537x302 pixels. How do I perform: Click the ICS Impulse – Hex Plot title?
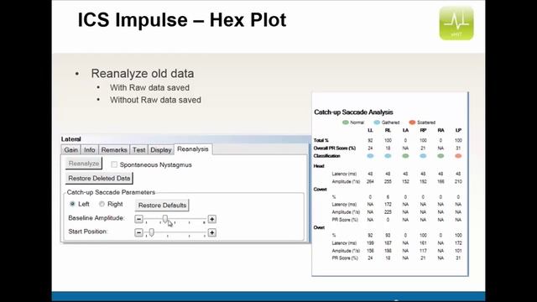(x=182, y=20)
